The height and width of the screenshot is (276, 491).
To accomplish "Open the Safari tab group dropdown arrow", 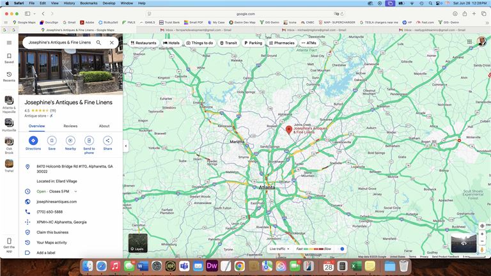I will coord(35,14).
